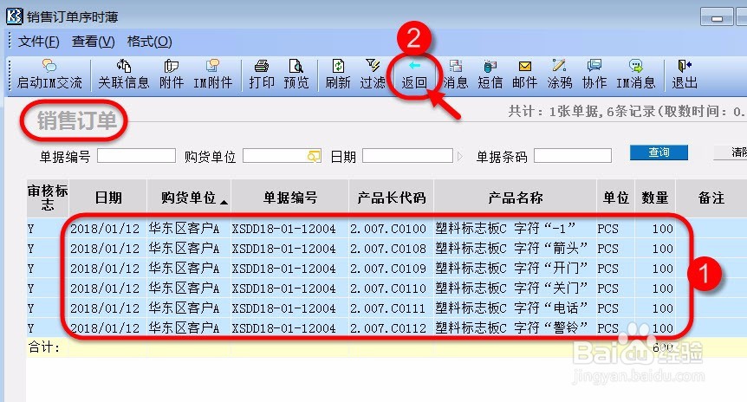Click the 备注 column header
Image resolution: width=747 pixels, height=402 pixels.
[711, 198]
